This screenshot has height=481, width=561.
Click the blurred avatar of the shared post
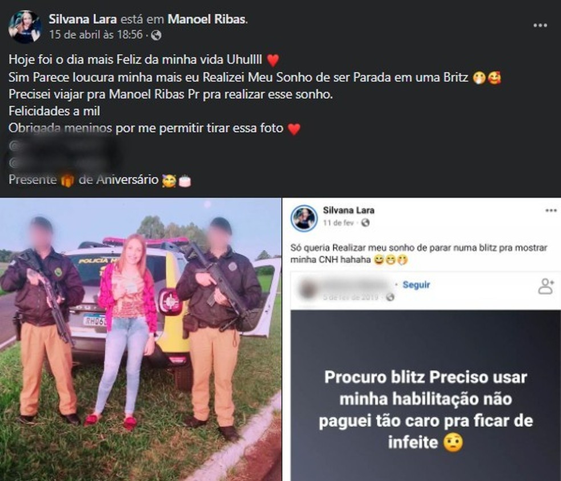pos(308,290)
